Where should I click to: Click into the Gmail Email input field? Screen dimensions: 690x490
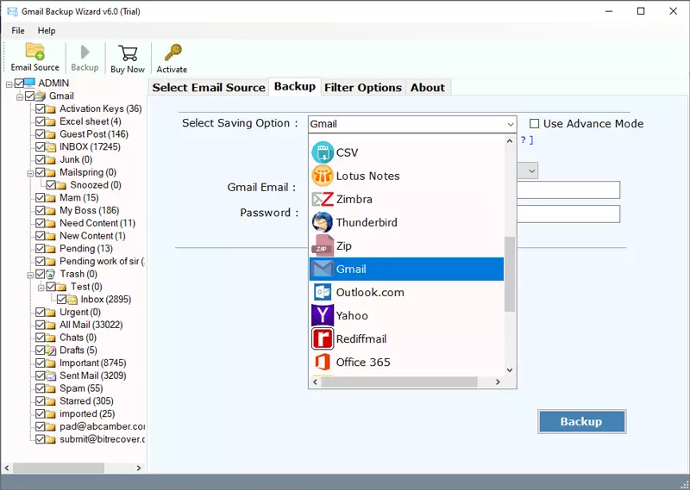[568, 189]
